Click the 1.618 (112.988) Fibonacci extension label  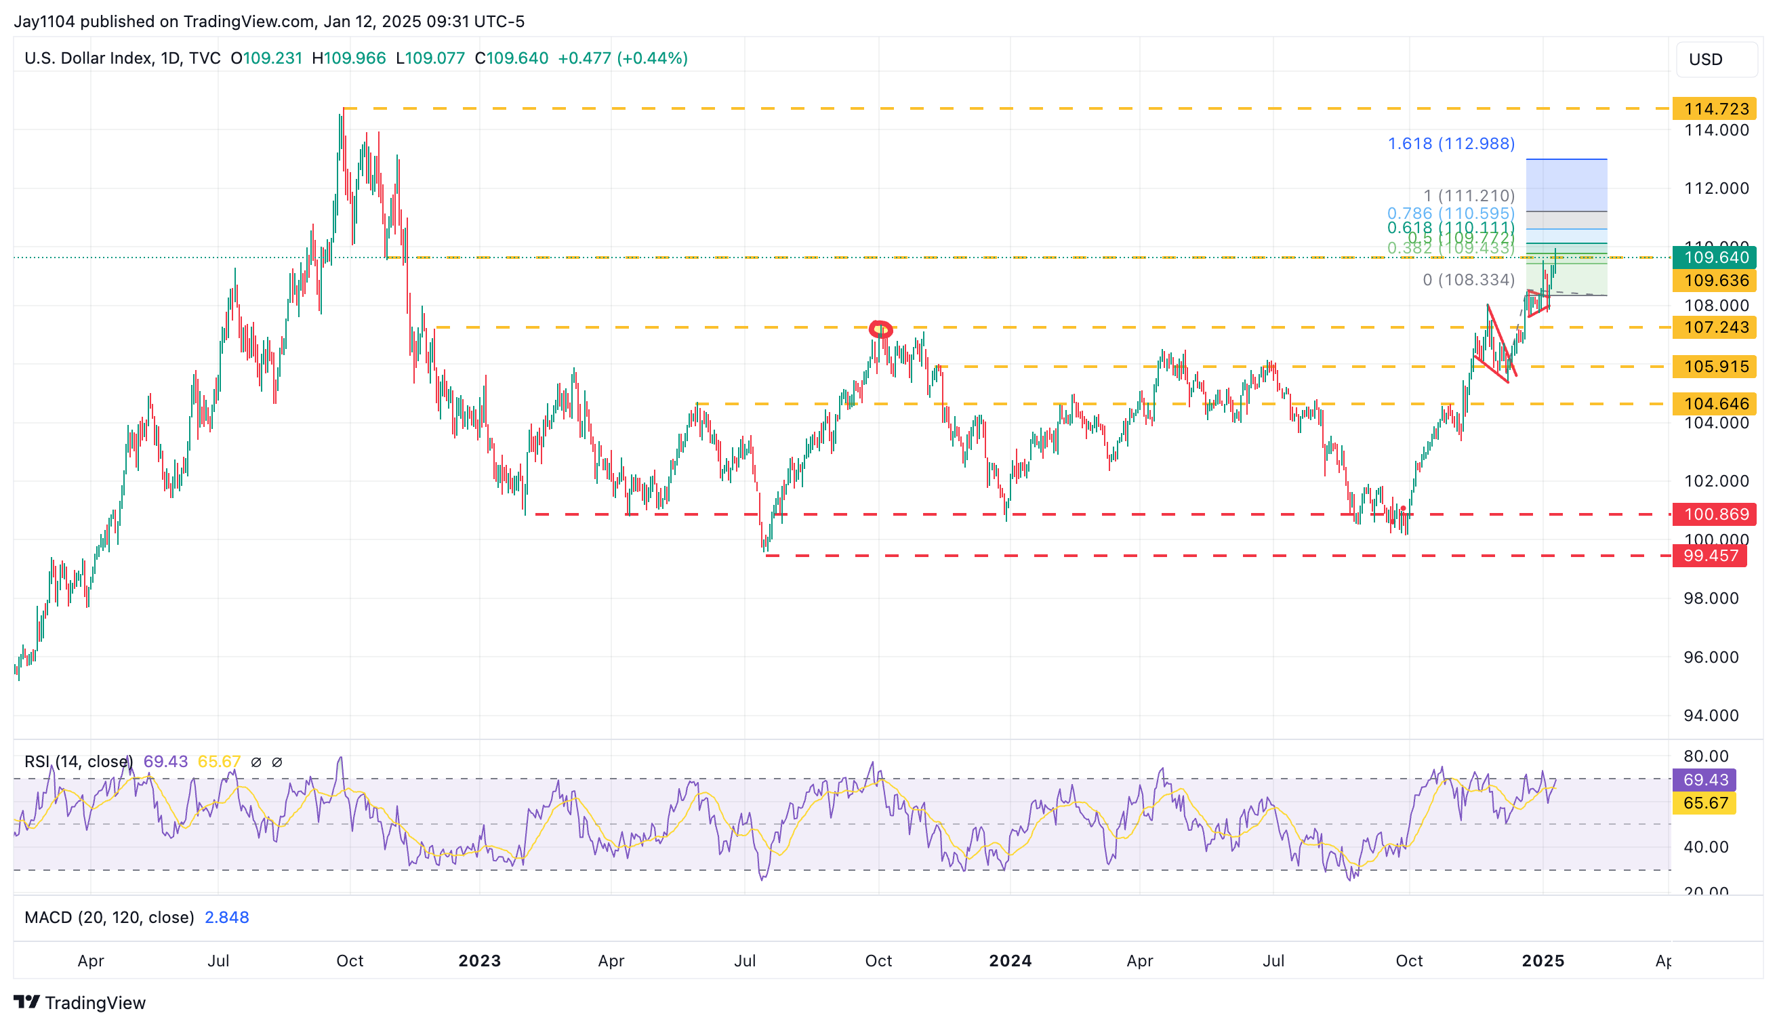pyautogui.click(x=1451, y=144)
